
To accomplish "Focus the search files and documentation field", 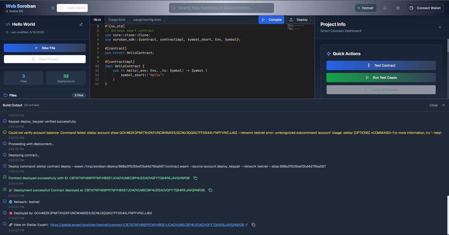I will [222, 8].
